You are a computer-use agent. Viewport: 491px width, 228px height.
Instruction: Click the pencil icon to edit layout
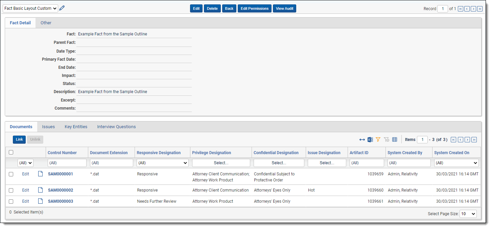coord(62,8)
